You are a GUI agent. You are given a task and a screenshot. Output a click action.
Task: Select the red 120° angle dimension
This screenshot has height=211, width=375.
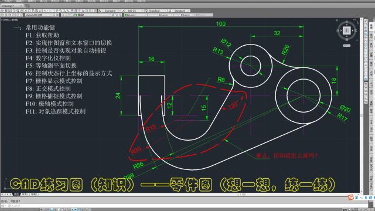pyautogui.click(x=233, y=105)
